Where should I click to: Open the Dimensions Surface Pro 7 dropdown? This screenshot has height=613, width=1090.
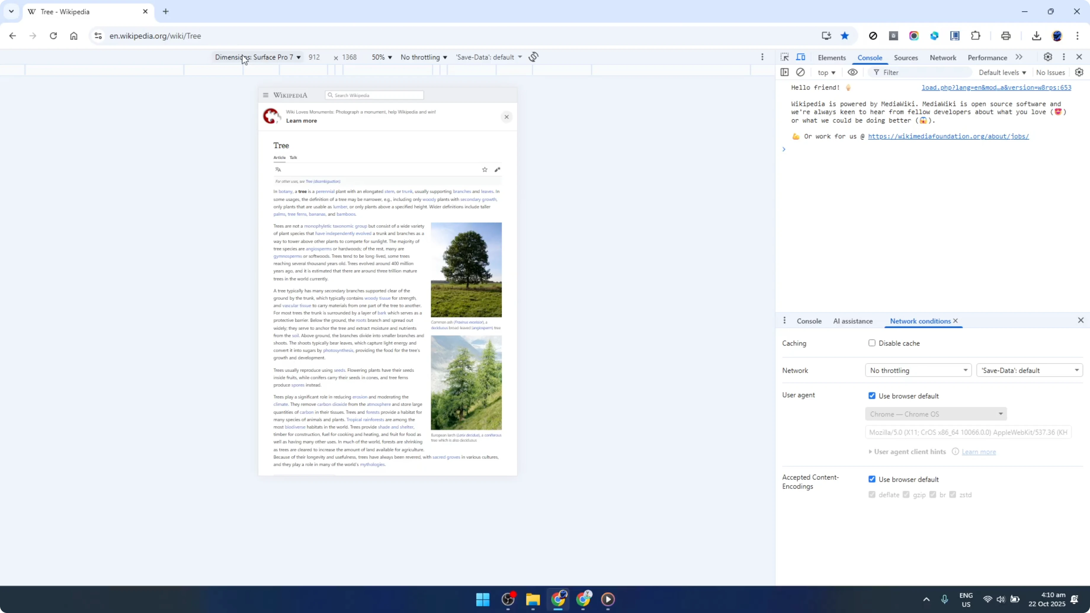click(x=257, y=57)
